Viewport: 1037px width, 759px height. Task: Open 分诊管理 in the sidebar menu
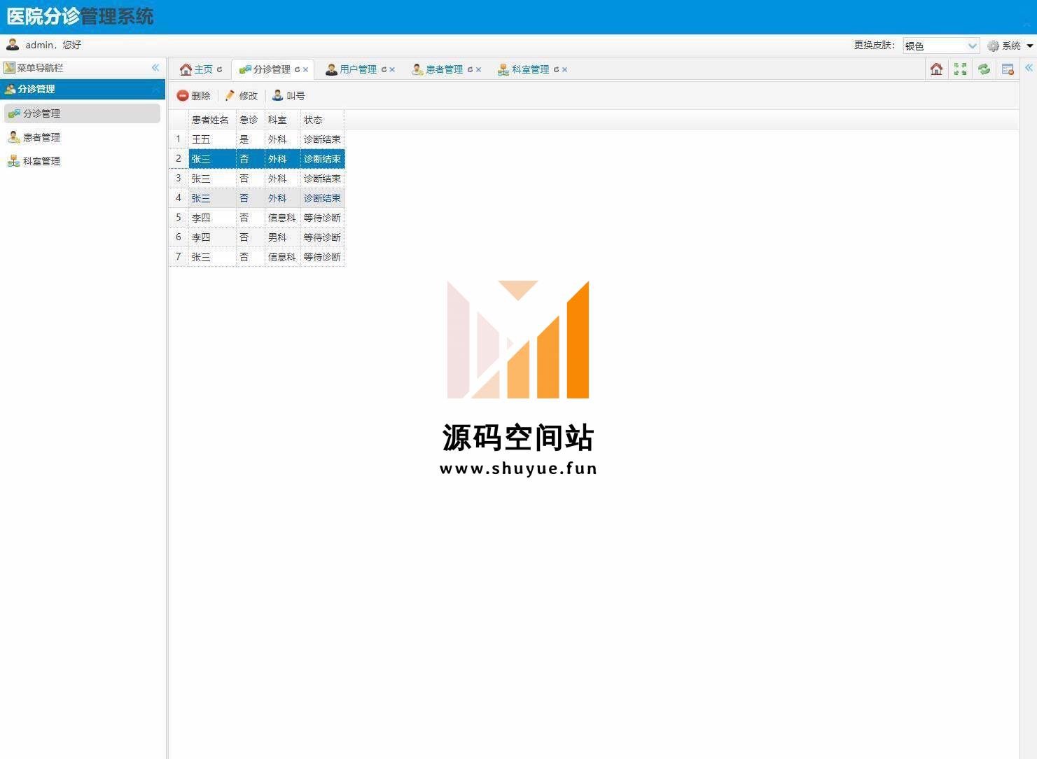click(x=82, y=113)
